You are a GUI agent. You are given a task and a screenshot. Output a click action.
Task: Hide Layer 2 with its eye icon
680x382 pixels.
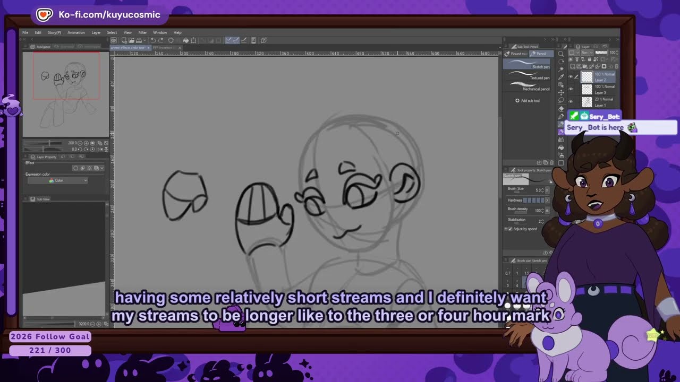[571, 76]
